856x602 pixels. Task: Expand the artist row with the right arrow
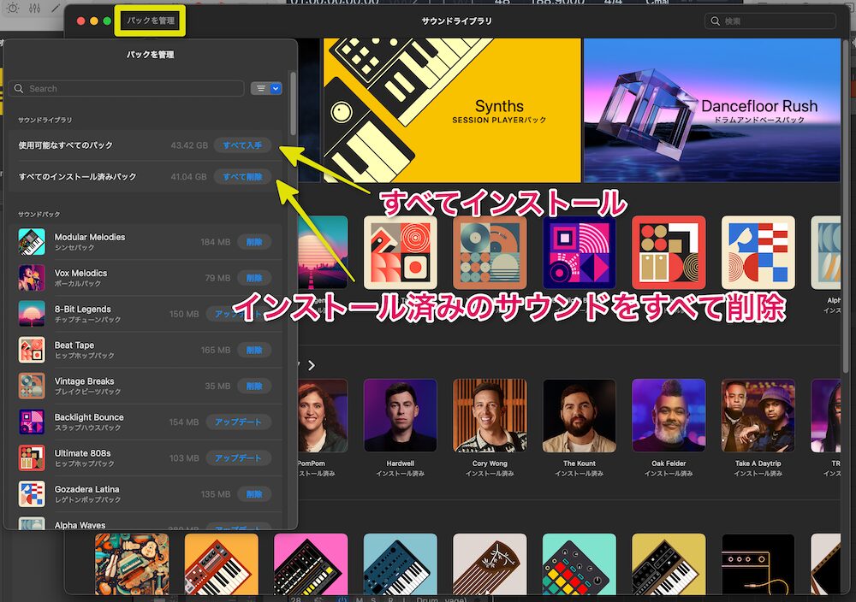pos(312,364)
